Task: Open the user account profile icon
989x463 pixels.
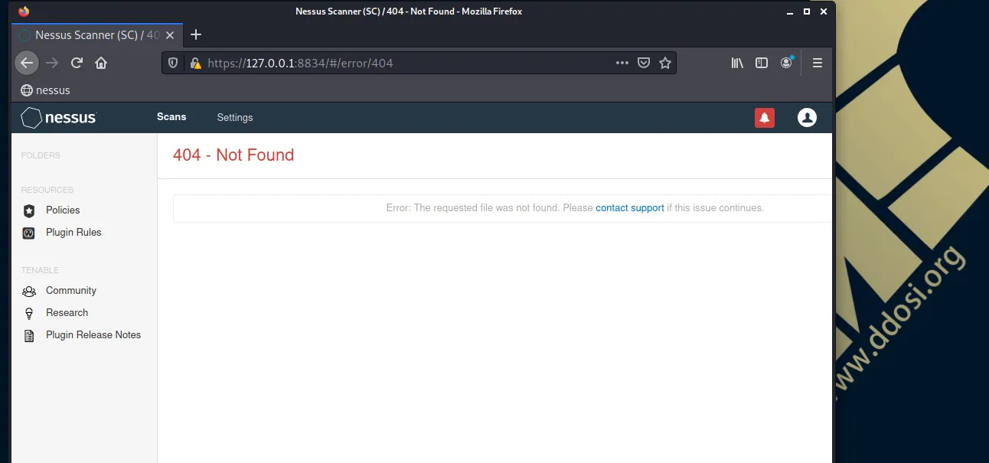Action: (x=807, y=117)
